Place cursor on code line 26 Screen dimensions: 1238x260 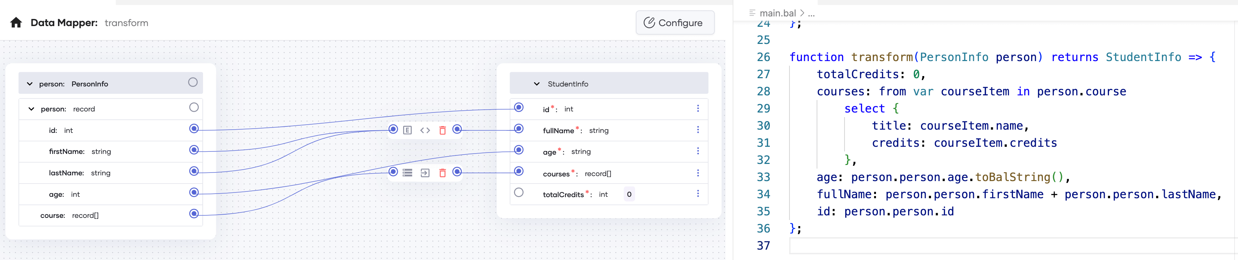(x=1002, y=57)
